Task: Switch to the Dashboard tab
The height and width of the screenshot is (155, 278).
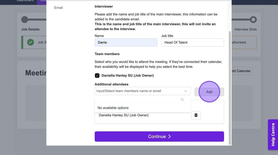Action: point(25,1)
